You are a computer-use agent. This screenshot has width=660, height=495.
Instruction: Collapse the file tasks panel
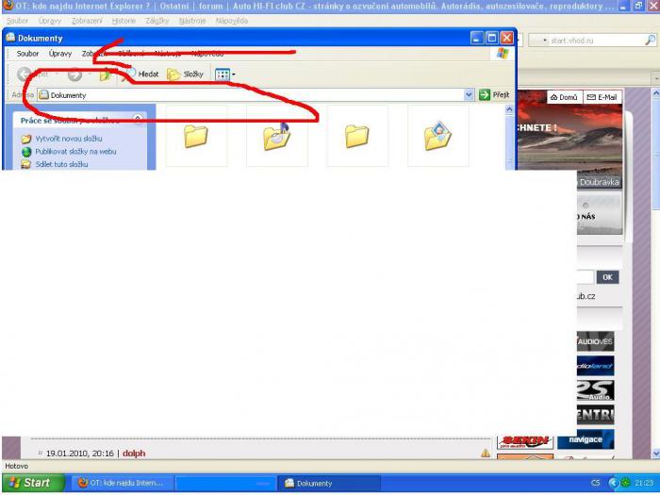coord(139,120)
